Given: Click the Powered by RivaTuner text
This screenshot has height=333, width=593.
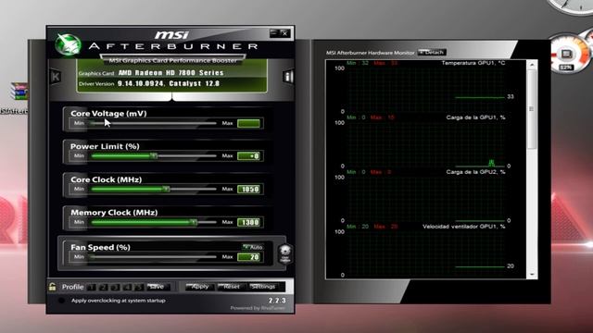Looking at the screenshot, I should (x=258, y=308).
